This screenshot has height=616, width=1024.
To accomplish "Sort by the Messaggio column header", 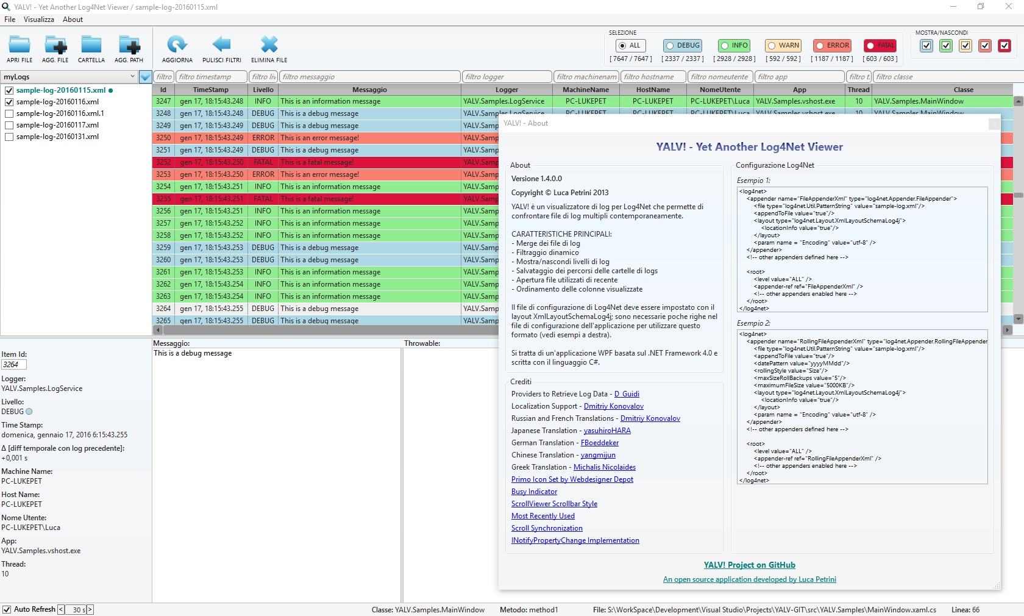I will [370, 90].
